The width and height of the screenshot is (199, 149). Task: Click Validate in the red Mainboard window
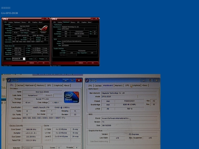tap(81, 63)
